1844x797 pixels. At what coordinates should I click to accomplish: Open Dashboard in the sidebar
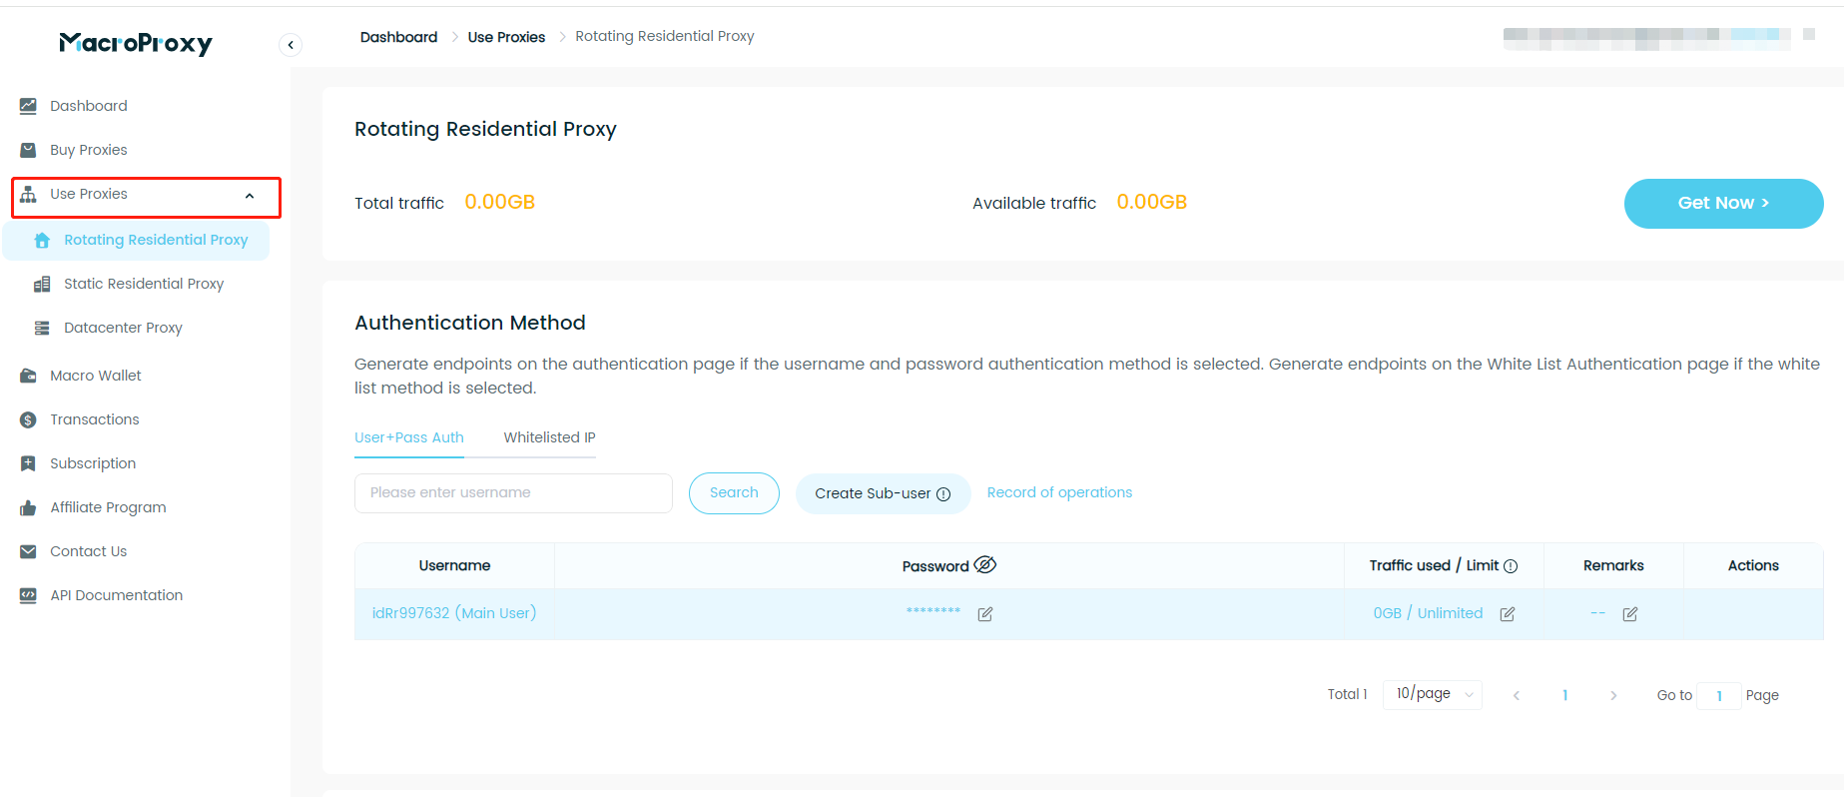(x=89, y=106)
